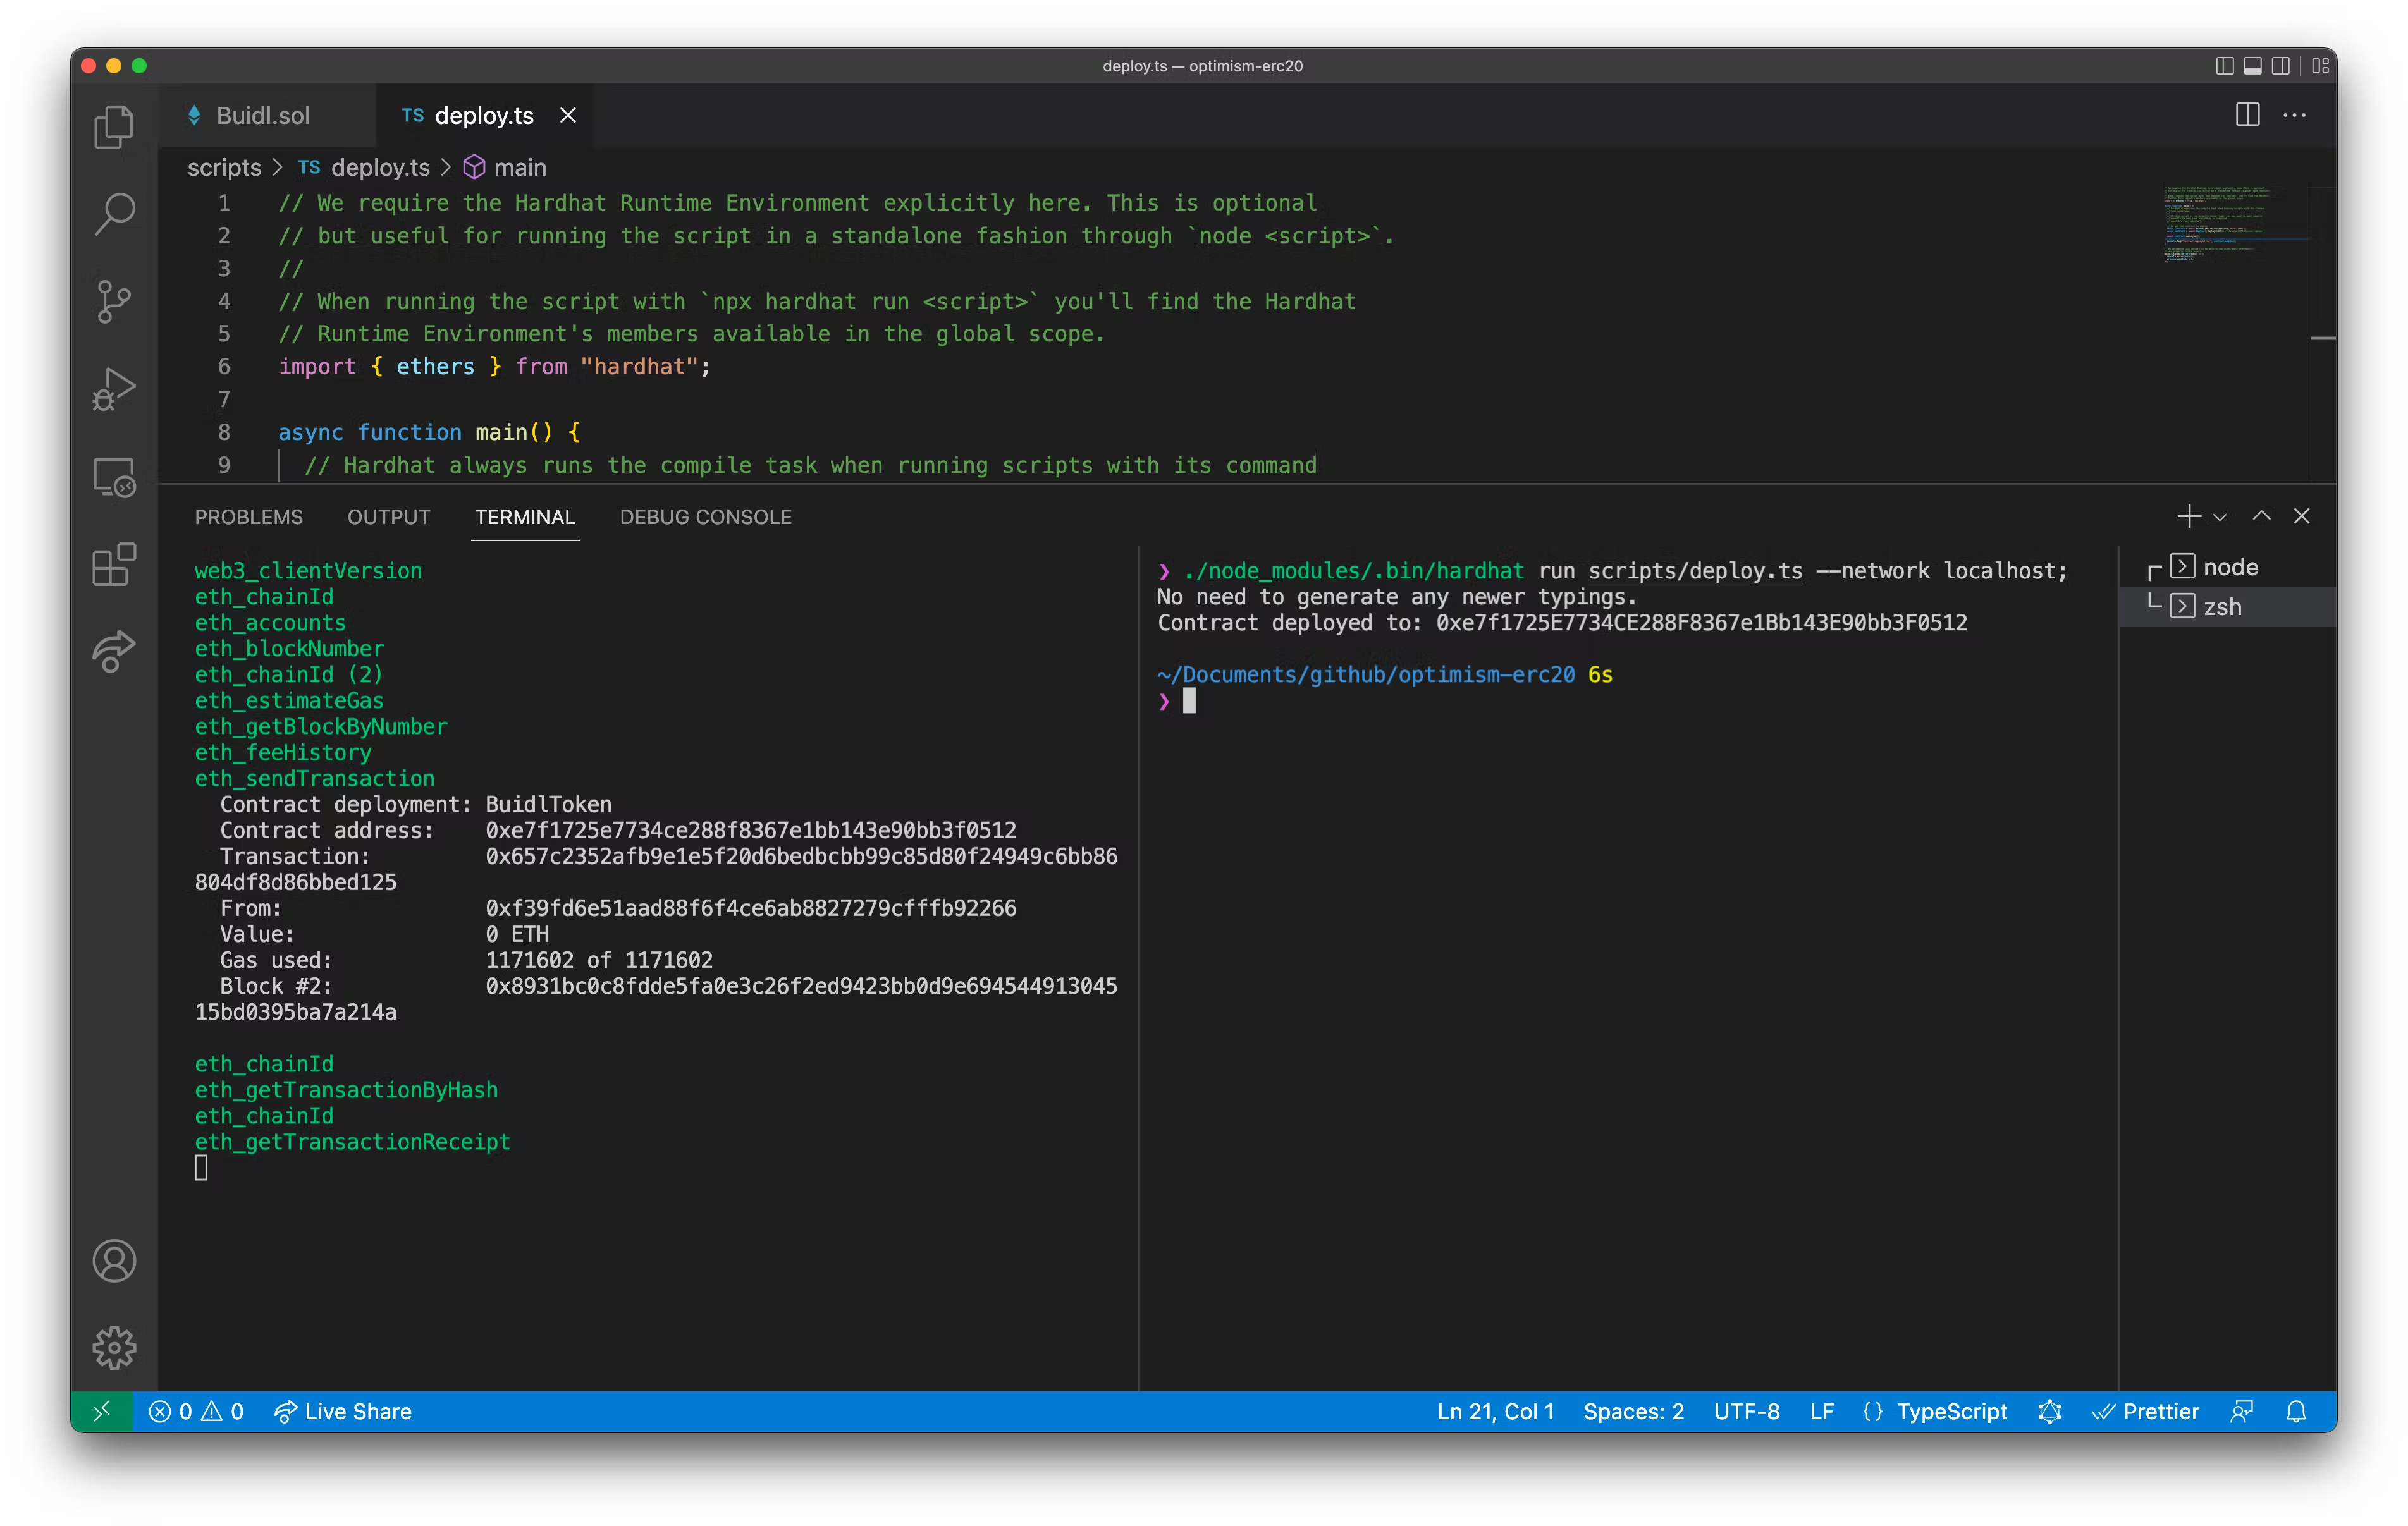Click the Prettier status bar item
2408x1526 pixels.
pyautogui.click(x=2147, y=1411)
